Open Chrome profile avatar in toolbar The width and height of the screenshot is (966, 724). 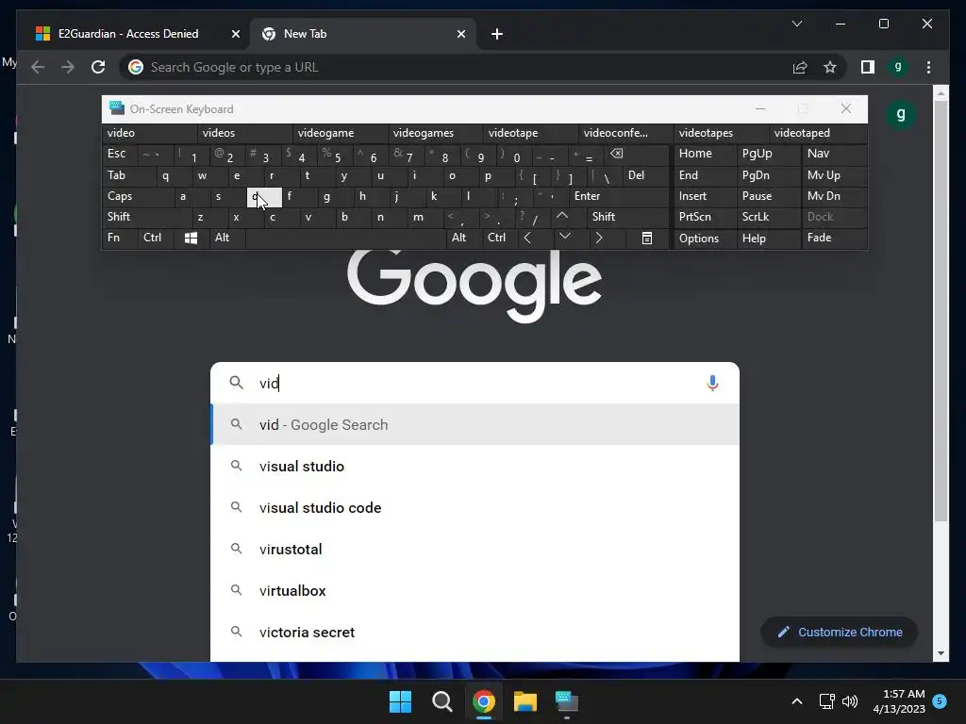[x=898, y=67]
